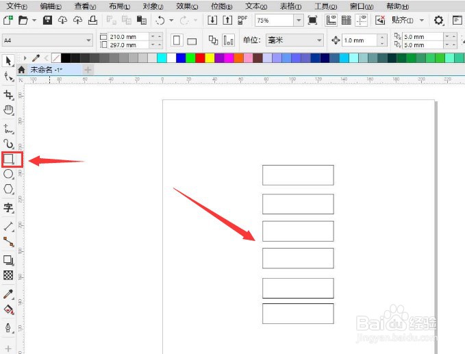This screenshot has width=465, height=354.
Task: Open the Options gear icon
Action: [x=438, y=20]
